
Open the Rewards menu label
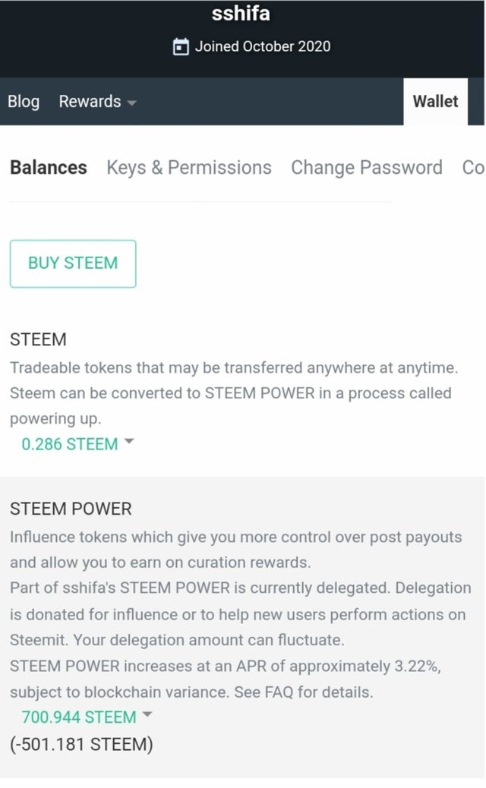(x=90, y=102)
